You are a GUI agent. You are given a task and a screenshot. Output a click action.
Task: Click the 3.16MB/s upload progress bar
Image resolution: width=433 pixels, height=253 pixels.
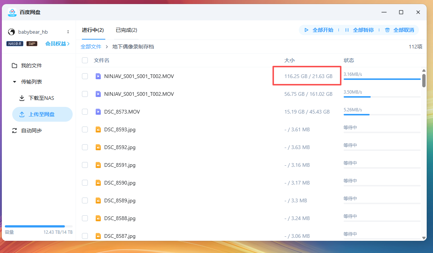[x=382, y=79]
